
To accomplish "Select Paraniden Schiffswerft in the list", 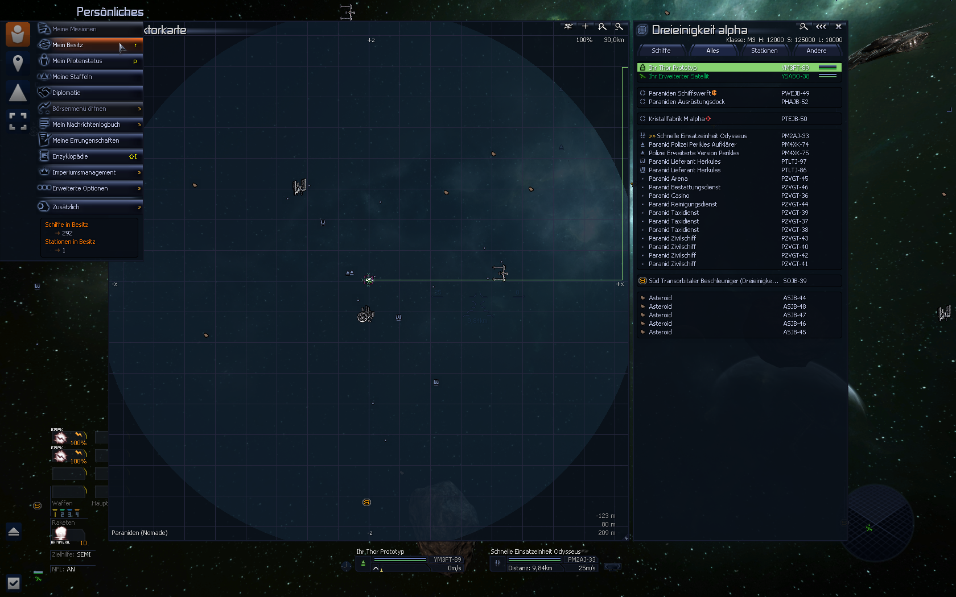I will tap(739, 93).
